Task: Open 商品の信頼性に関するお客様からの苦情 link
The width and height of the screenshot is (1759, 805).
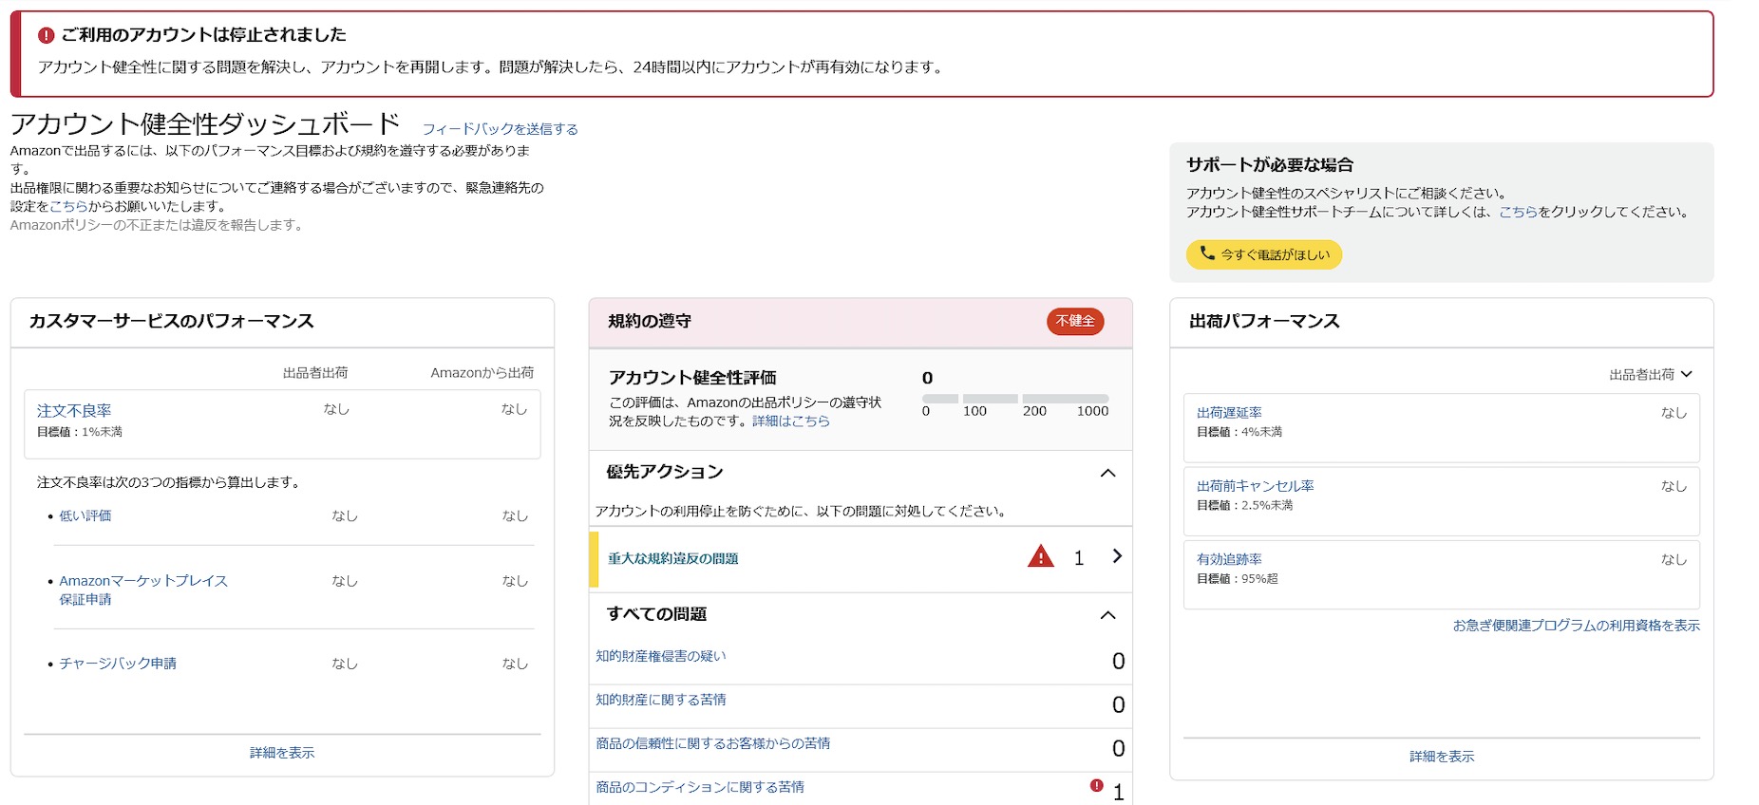Action: (713, 743)
